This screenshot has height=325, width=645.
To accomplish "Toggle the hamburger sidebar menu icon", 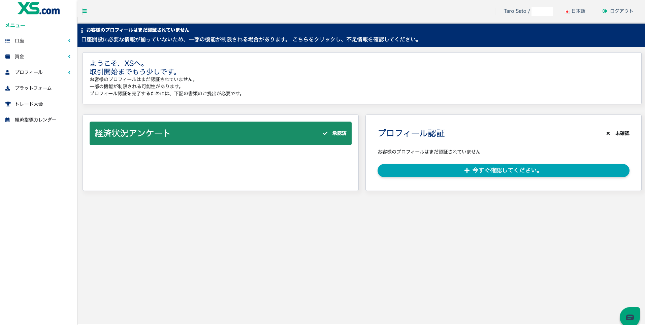I will (x=85, y=11).
